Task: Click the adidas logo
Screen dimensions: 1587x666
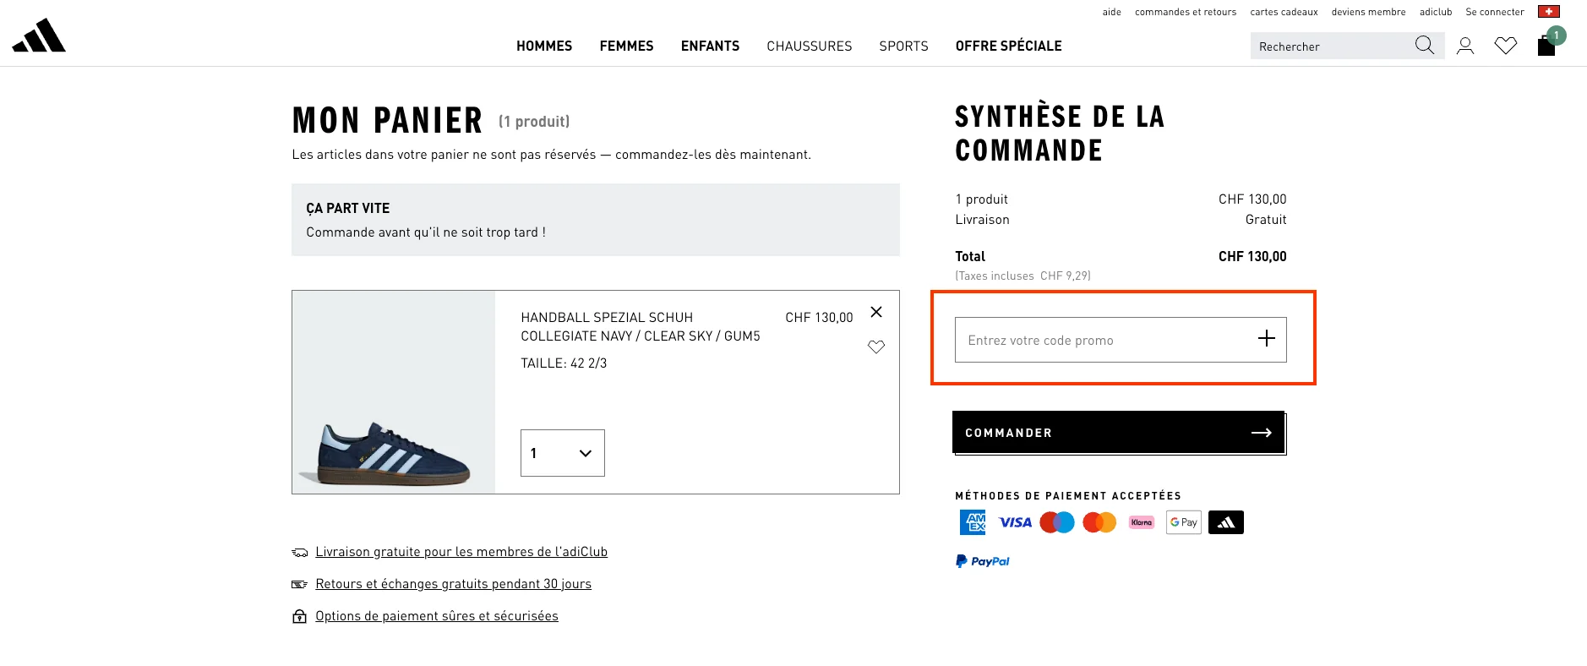Action: point(39,35)
